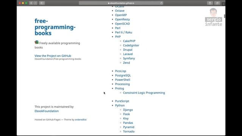Go to the OpenSCAD entry
Viewport: 242px width, 136px height.
pos(123,24)
